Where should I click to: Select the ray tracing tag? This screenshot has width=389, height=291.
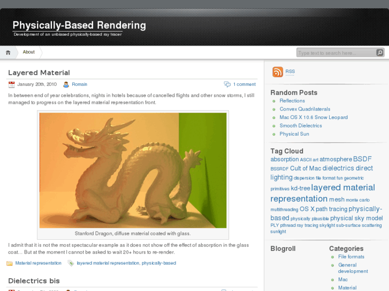pyautogui.click(x=307, y=225)
